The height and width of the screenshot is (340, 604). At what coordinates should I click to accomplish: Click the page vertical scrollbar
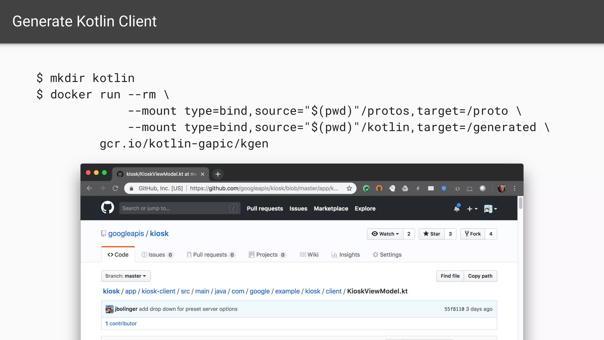521,203
